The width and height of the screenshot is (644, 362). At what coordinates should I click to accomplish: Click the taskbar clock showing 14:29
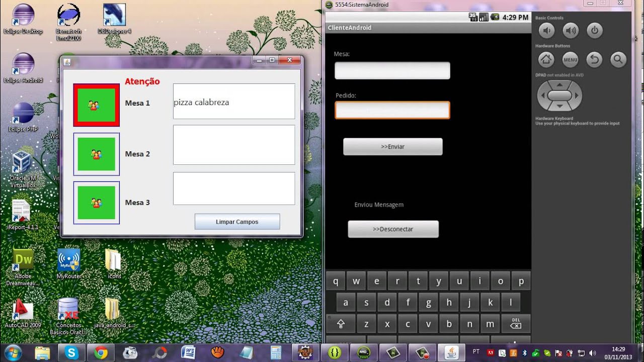(618, 353)
